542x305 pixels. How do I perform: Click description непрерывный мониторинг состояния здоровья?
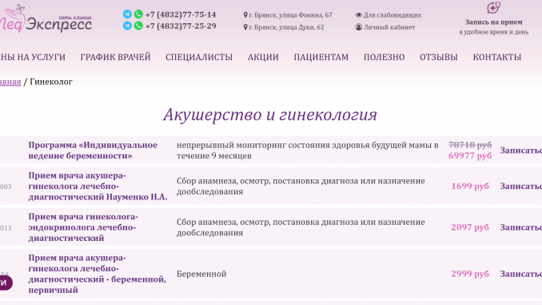308,150
